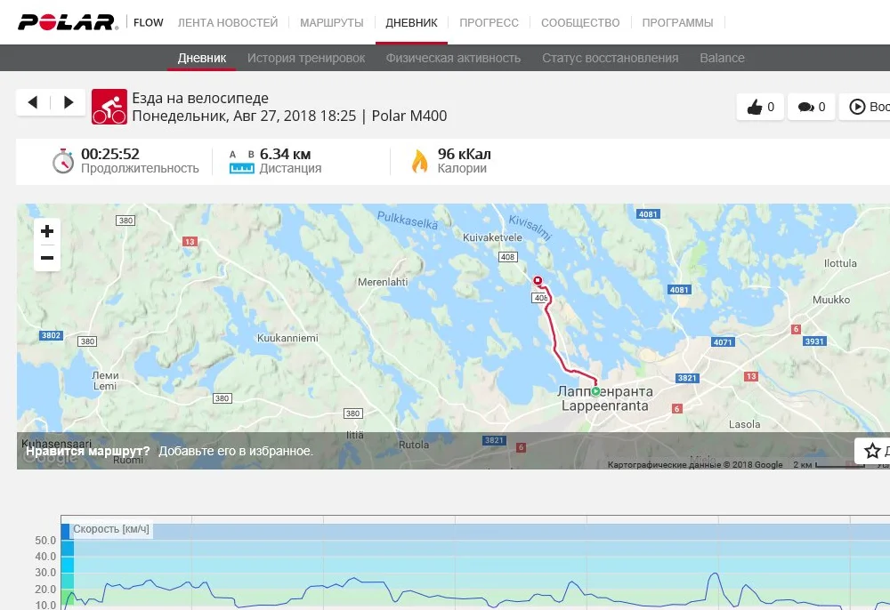Like the training with thumbs-up button
This screenshot has width=890, height=610.
pyautogui.click(x=760, y=107)
